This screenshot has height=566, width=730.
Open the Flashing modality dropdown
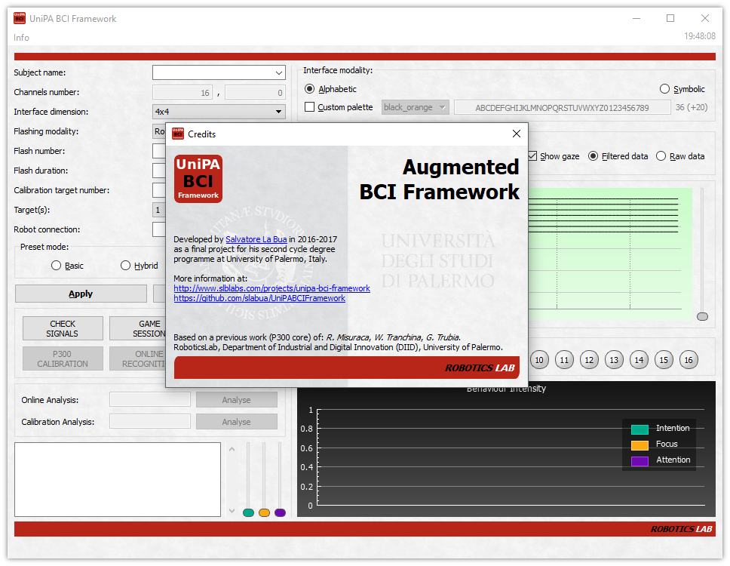pos(159,131)
